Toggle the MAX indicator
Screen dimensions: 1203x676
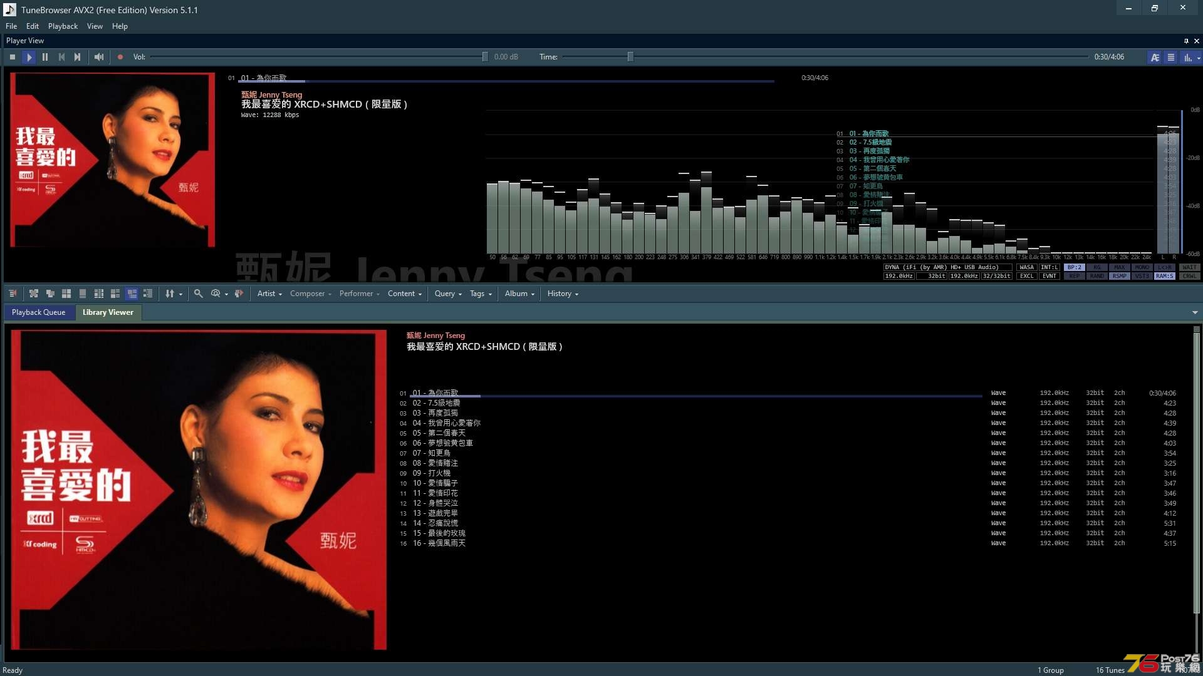click(1120, 267)
